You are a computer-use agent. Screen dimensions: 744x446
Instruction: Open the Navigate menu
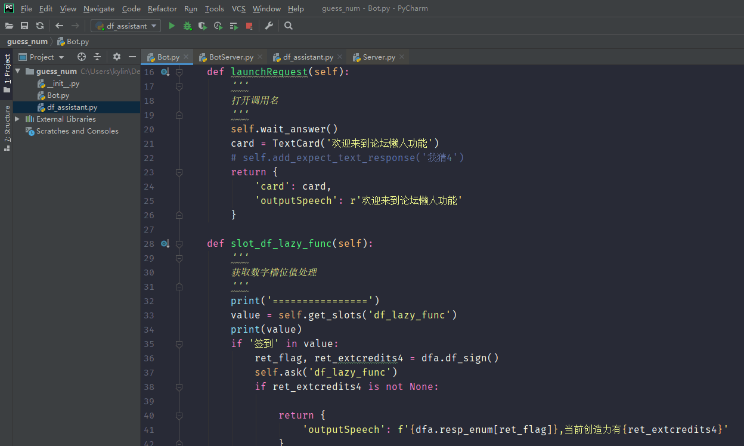pos(99,8)
